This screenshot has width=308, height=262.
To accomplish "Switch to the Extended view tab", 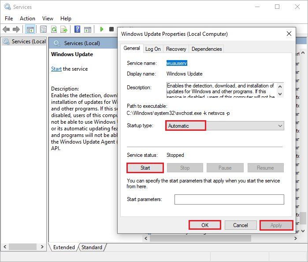I will [64, 247].
